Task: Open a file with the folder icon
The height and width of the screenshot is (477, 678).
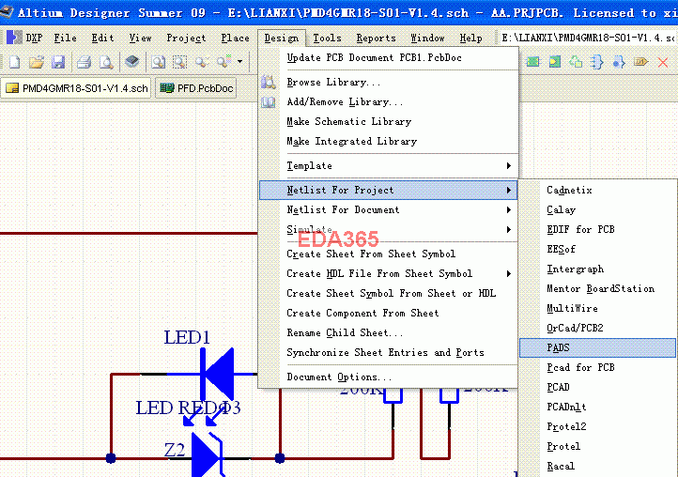Action: coord(37,62)
